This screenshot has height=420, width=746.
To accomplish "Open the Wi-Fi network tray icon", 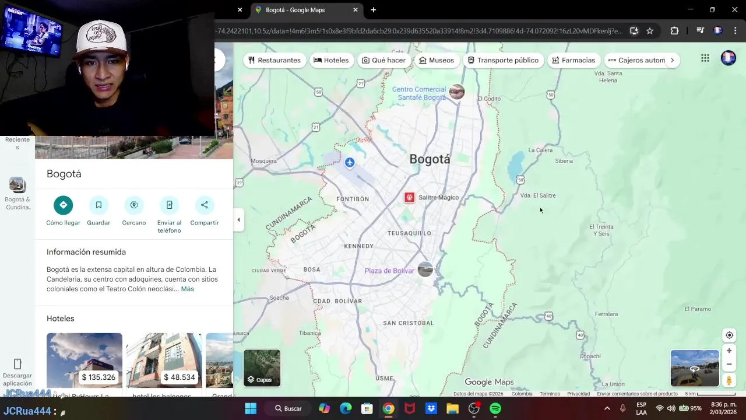I will tap(660, 408).
